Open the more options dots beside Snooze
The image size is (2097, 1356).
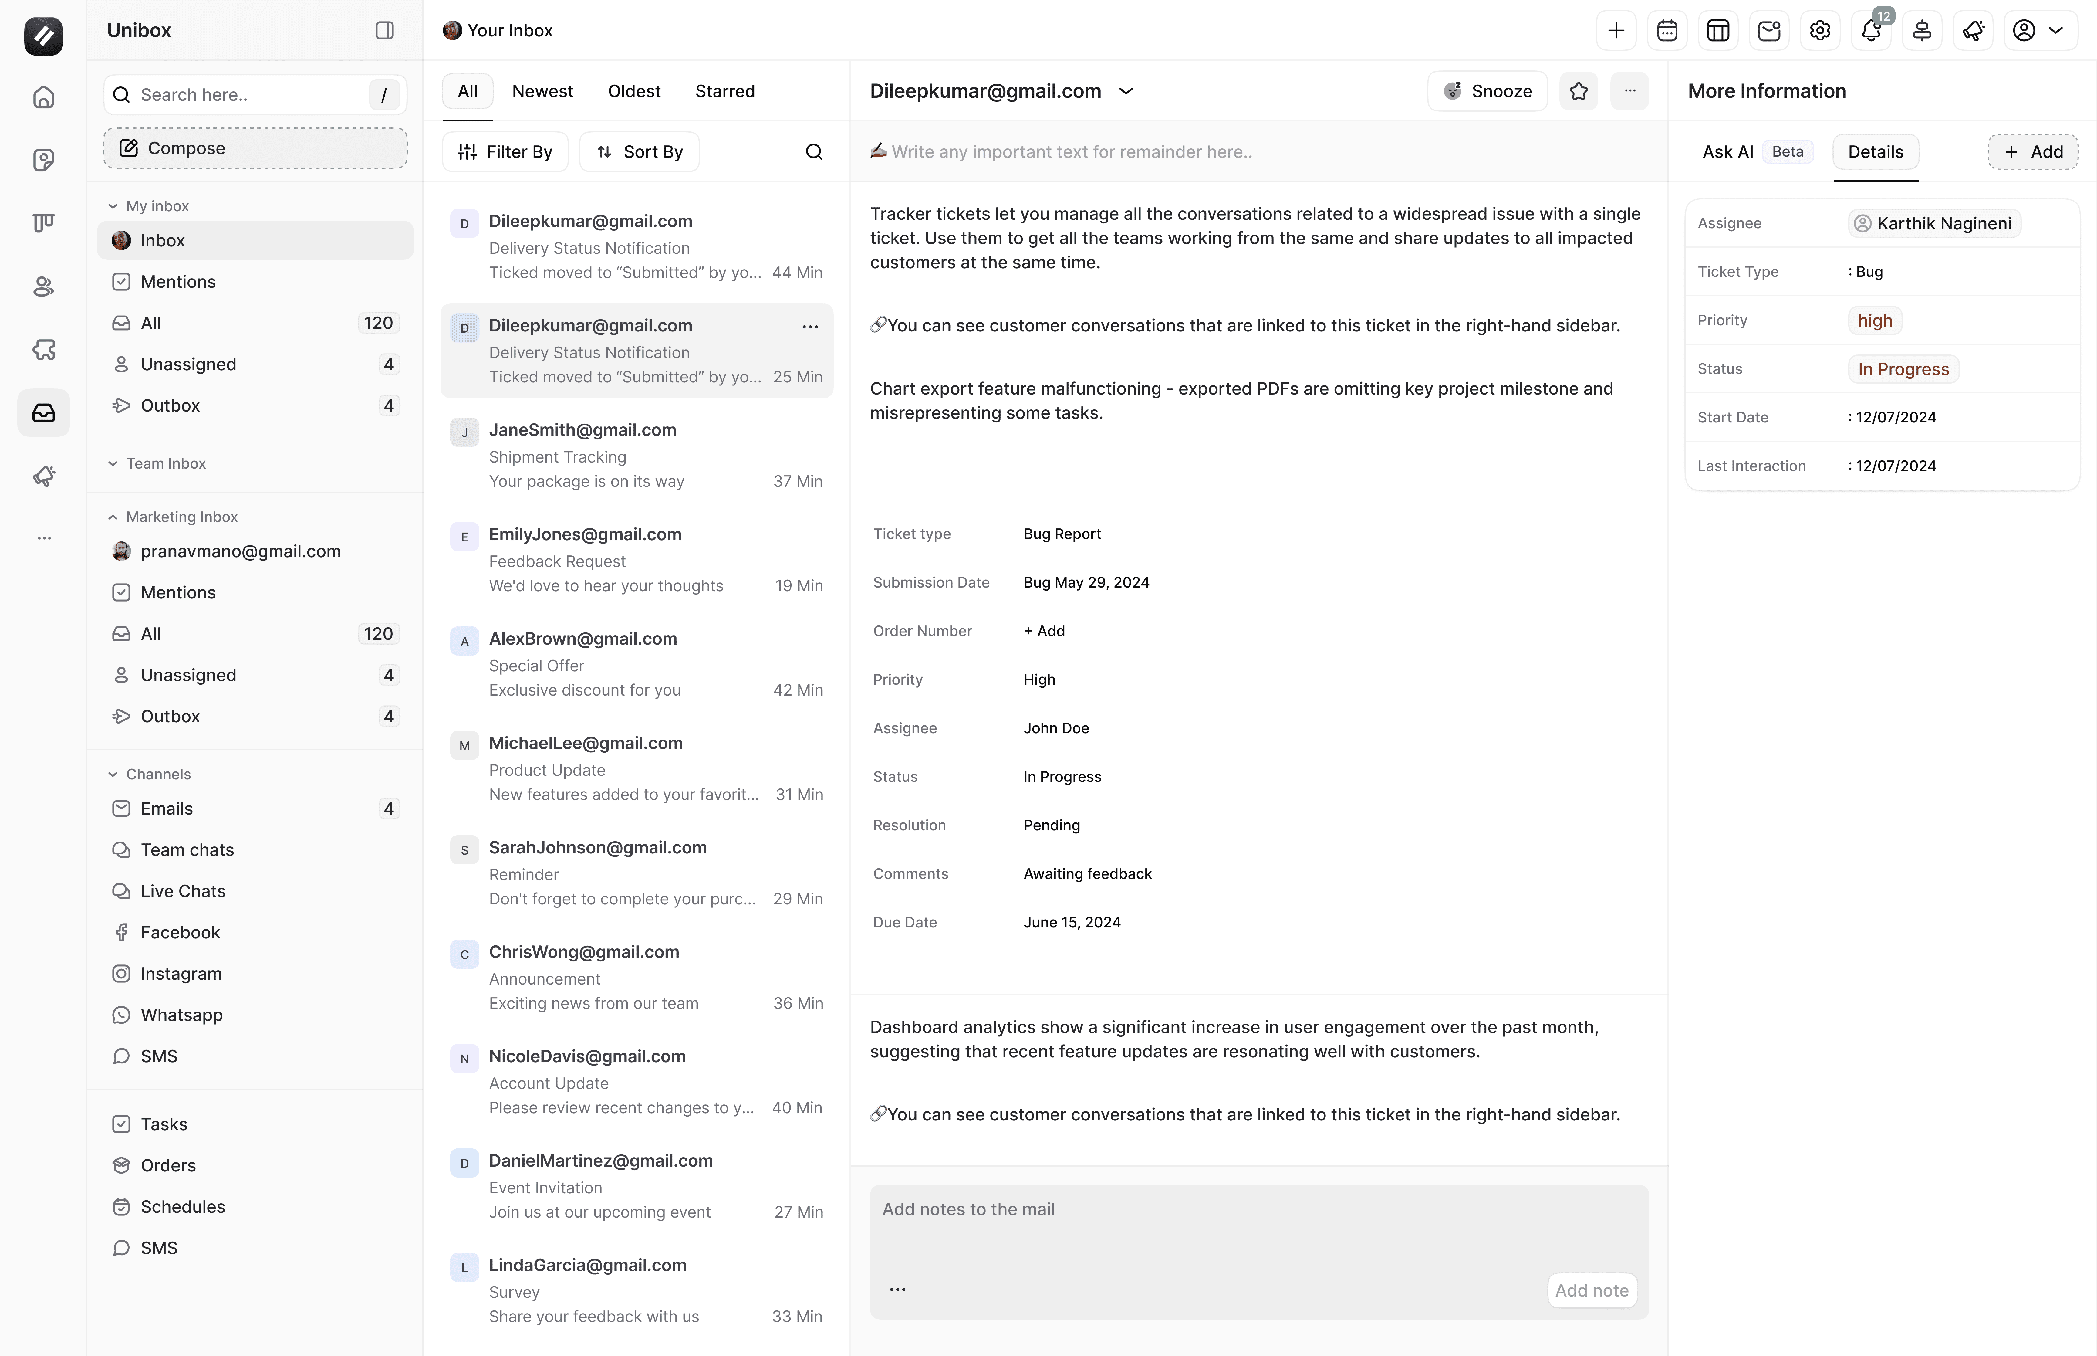click(x=1630, y=91)
